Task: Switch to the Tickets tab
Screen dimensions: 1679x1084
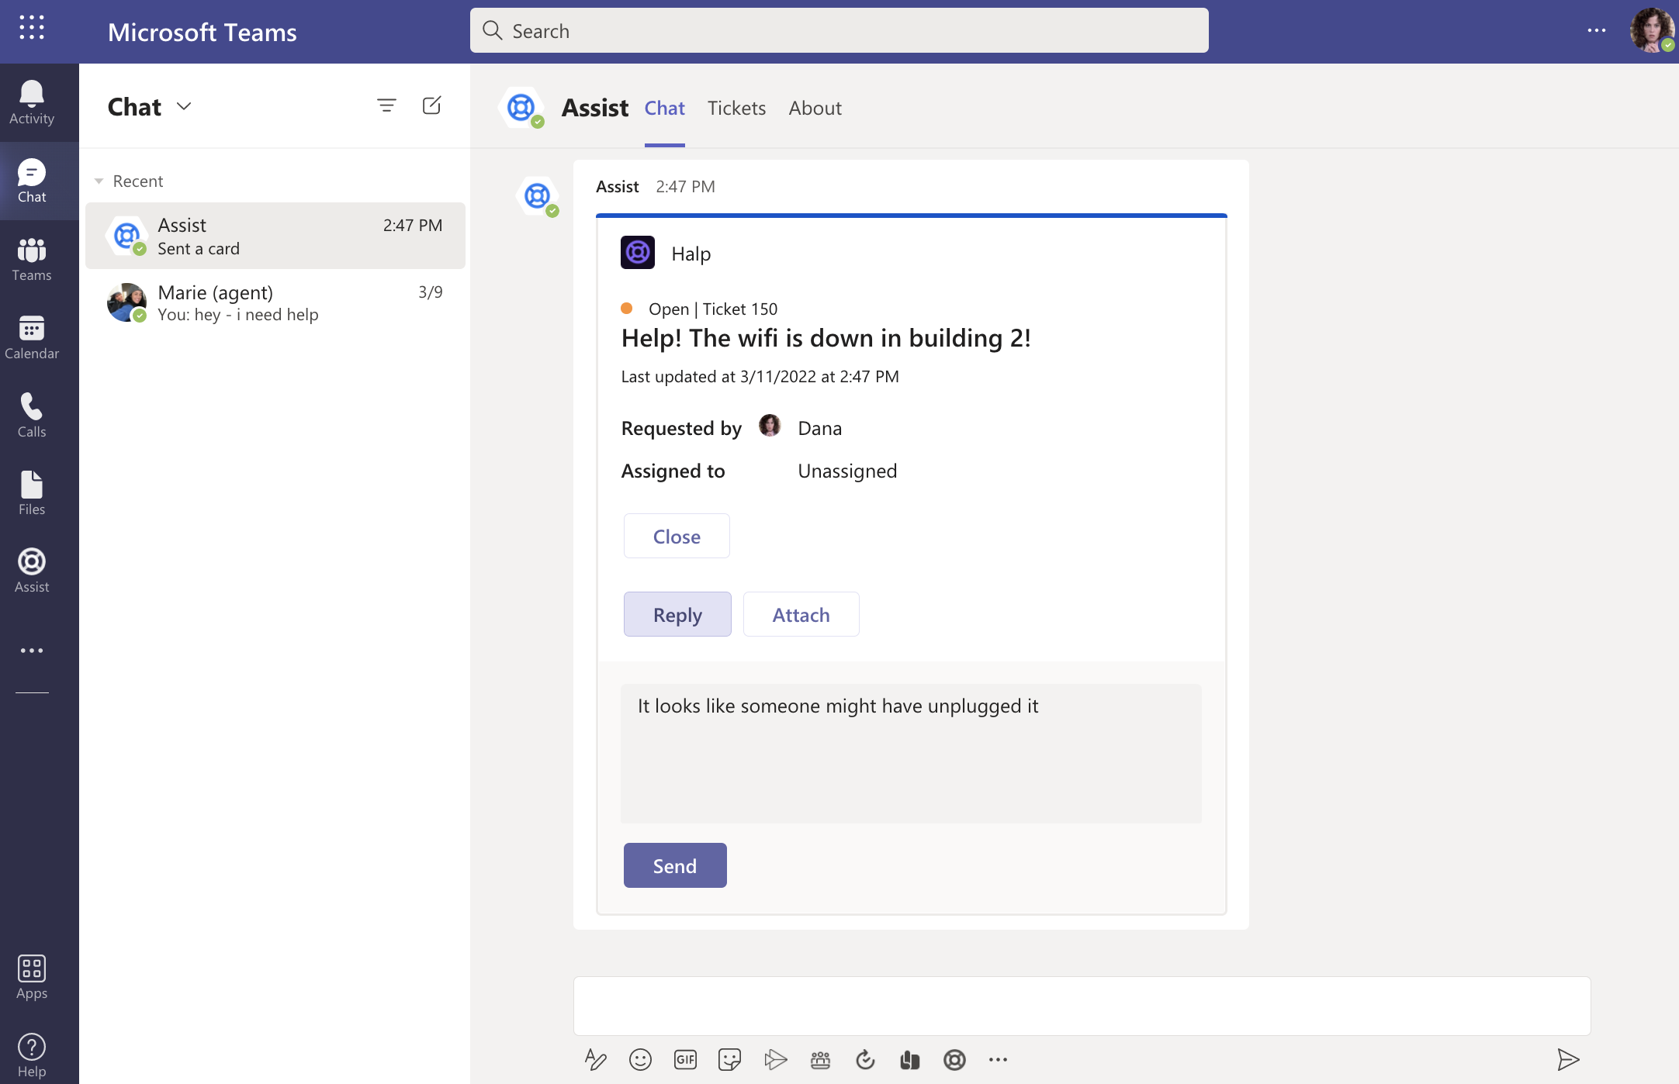Action: tap(736, 108)
